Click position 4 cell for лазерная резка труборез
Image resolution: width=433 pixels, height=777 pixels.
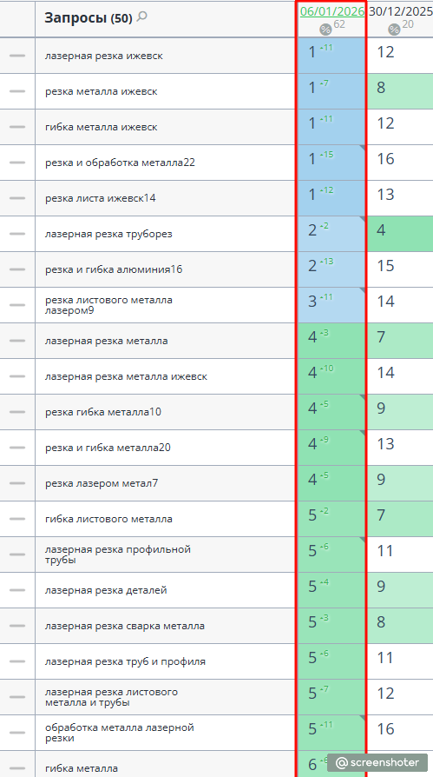[x=400, y=234]
